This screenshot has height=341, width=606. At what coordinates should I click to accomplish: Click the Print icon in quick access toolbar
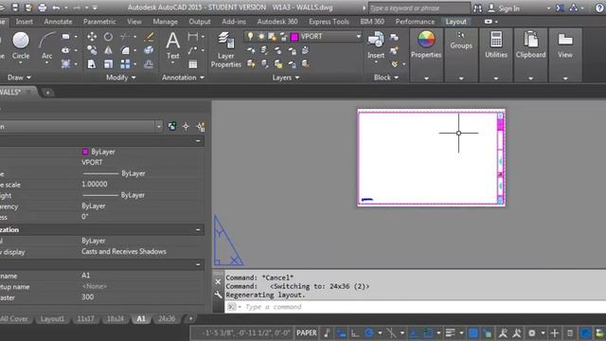point(42,8)
